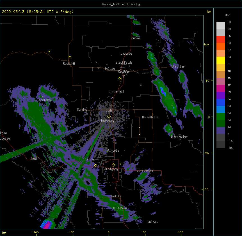Click the RockyMH label
Screen dimensions: 242x236
point(69,64)
